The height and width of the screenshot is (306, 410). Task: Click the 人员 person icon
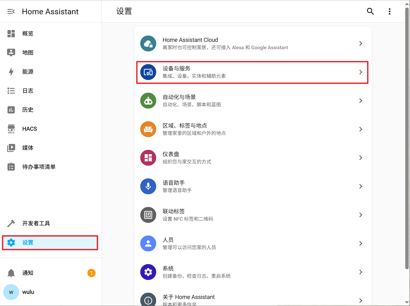coord(148,243)
